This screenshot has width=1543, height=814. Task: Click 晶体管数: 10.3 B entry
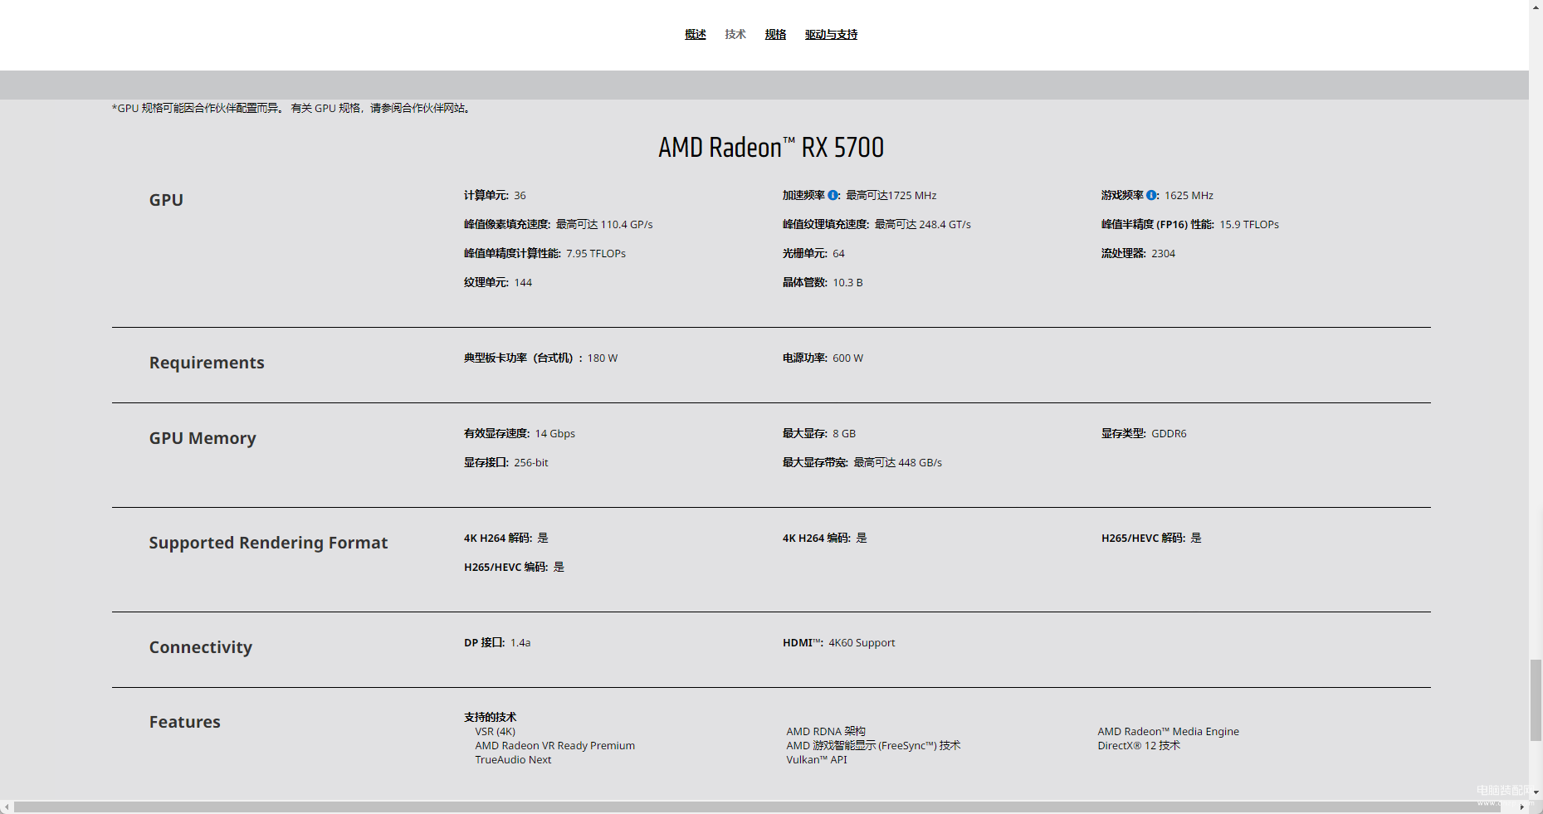point(823,282)
